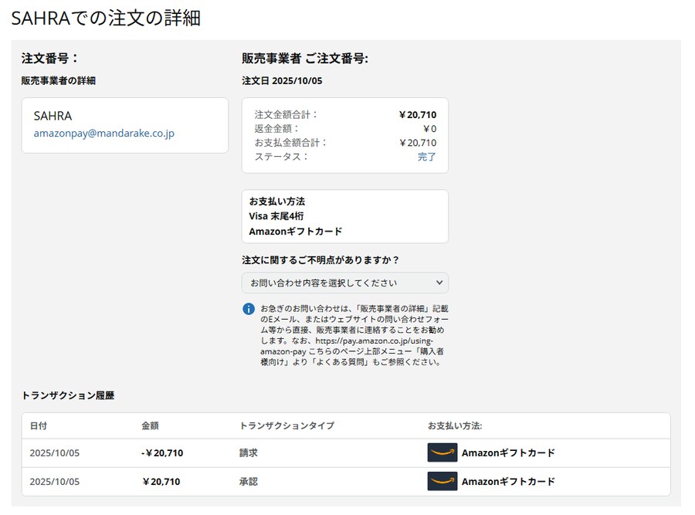Open the お問い合わせ内容を選択してください dropdown

pos(344,283)
